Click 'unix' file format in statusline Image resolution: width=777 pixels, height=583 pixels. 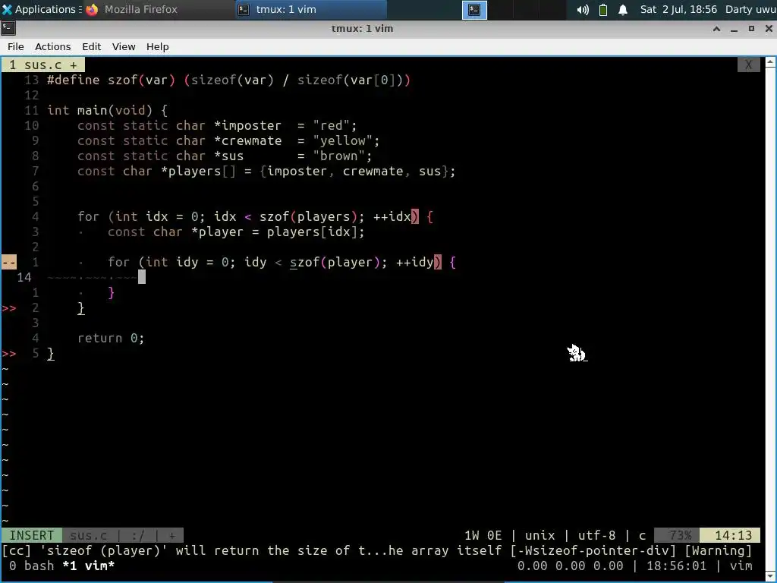[539, 535]
